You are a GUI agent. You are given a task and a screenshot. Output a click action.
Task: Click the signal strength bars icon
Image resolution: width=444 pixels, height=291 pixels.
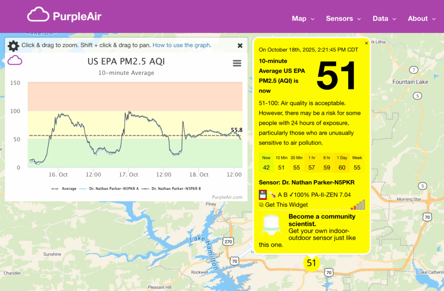pos(358,205)
